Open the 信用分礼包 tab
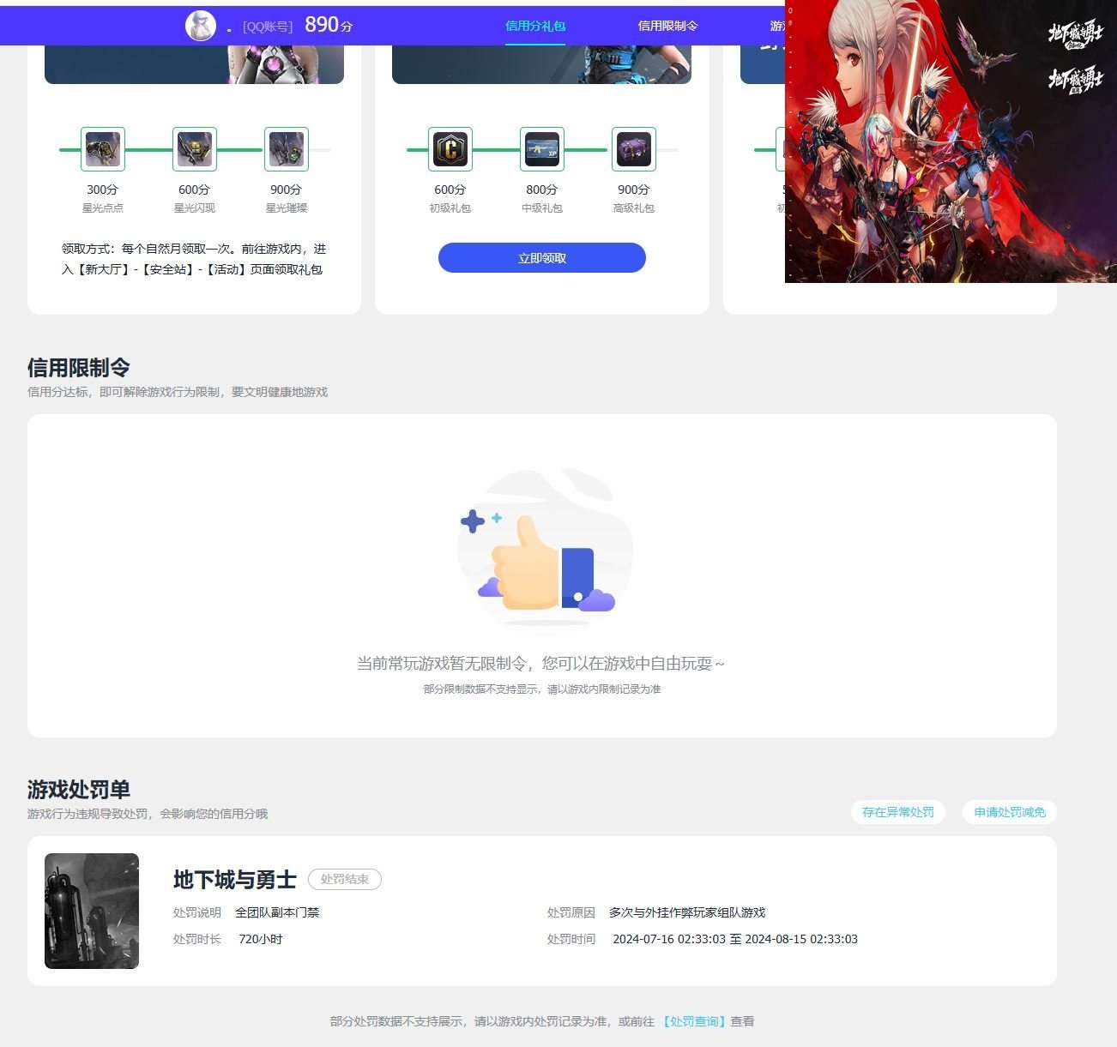Screen dimensions: 1117x1047 click(535, 26)
